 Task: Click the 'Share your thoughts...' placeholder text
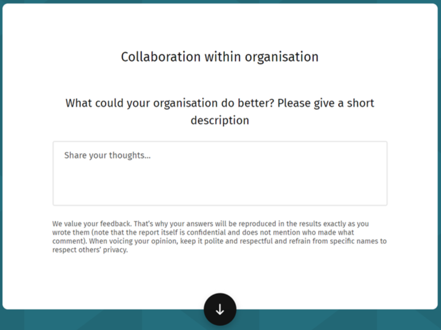point(107,155)
